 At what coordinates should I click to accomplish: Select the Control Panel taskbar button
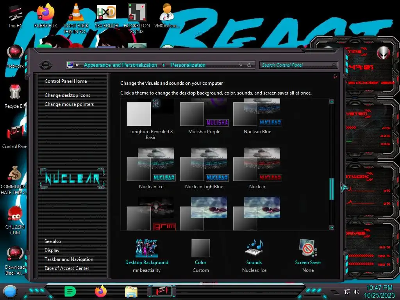coord(162,291)
